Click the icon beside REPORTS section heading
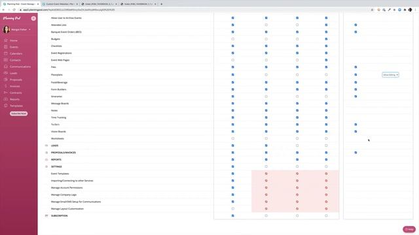Viewport: 419px width, 235px height. click(46, 159)
